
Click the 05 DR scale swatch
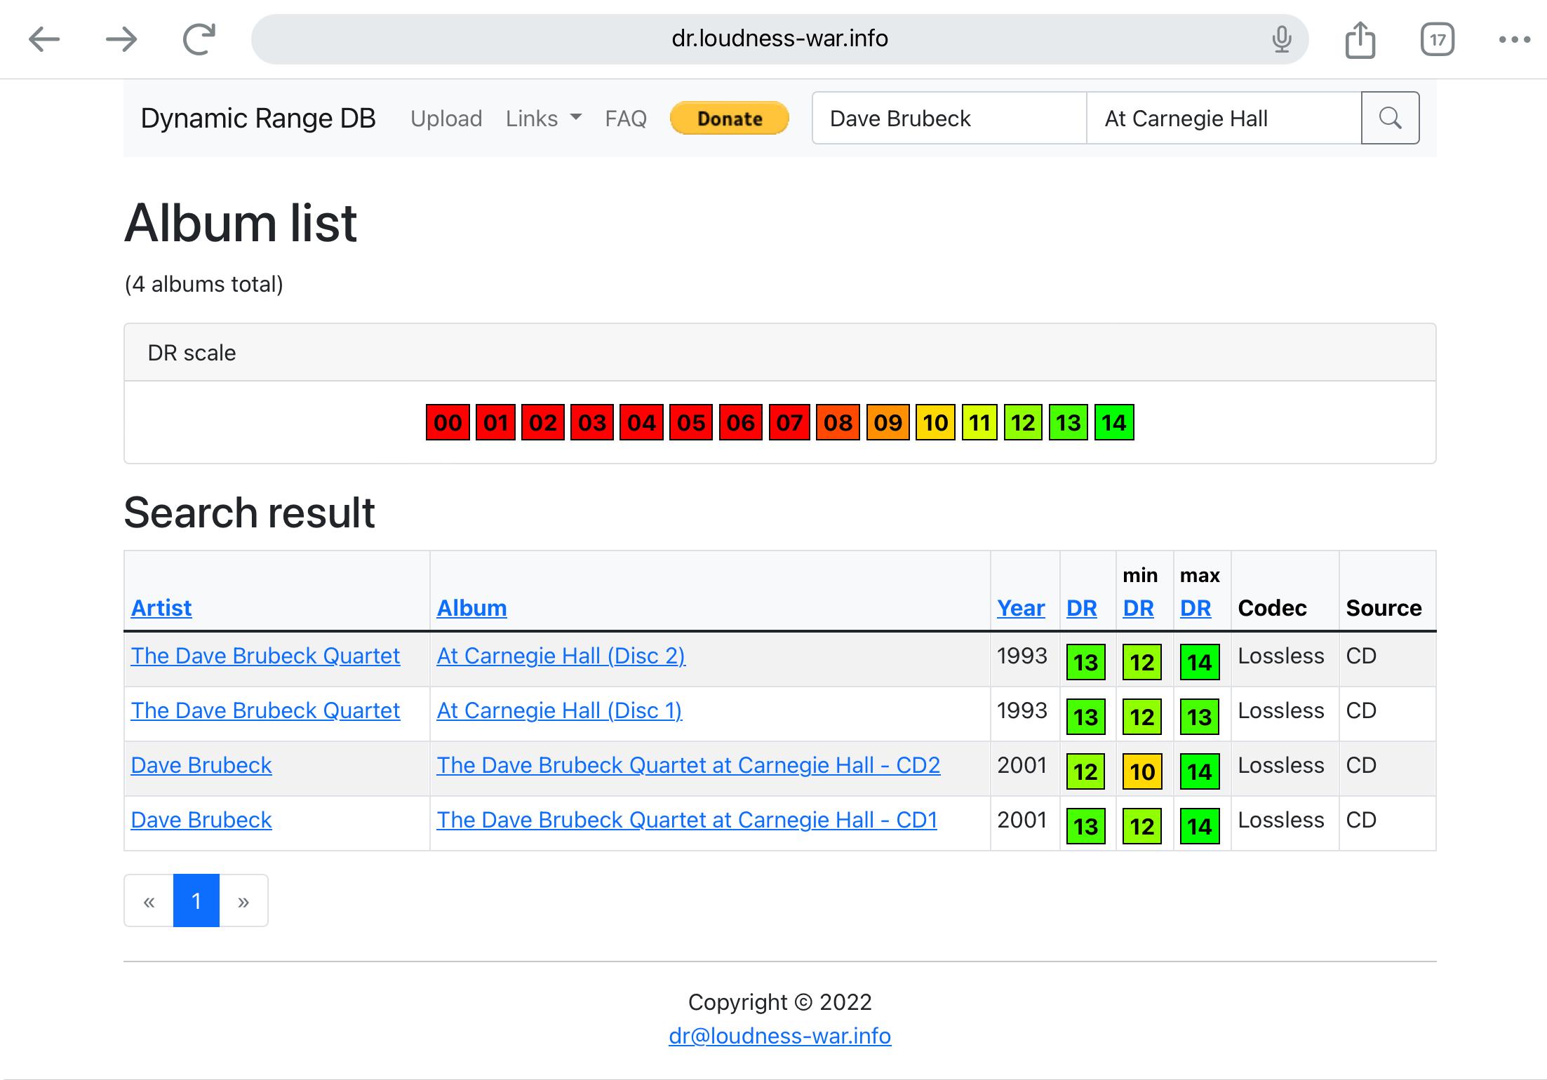tap(691, 422)
